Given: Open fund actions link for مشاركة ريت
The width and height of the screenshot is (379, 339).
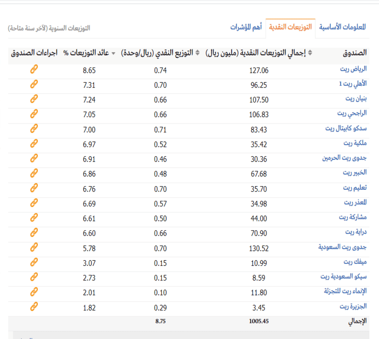Looking at the screenshot, I should point(34,218).
